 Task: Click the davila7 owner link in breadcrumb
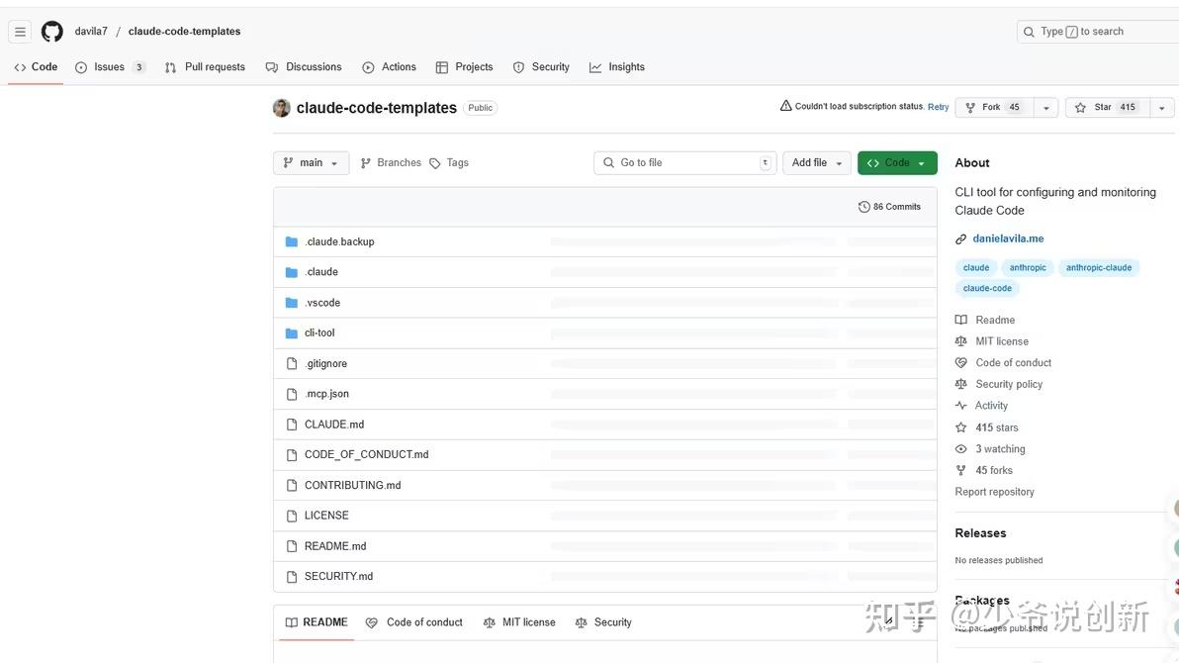pos(91,32)
